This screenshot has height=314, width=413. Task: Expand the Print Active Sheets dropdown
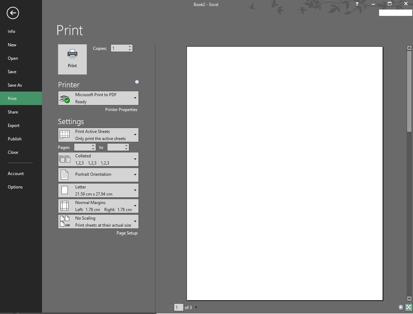(x=98, y=135)
